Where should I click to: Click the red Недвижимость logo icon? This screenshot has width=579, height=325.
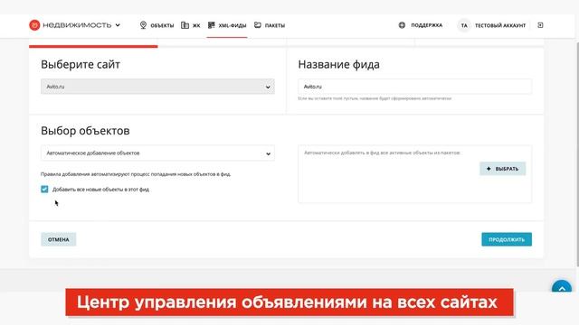point(34,25)
